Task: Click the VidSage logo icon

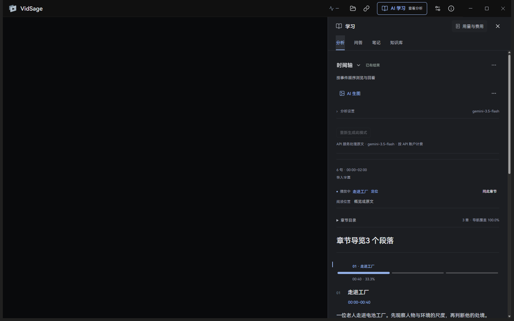Action: (13, 8)
